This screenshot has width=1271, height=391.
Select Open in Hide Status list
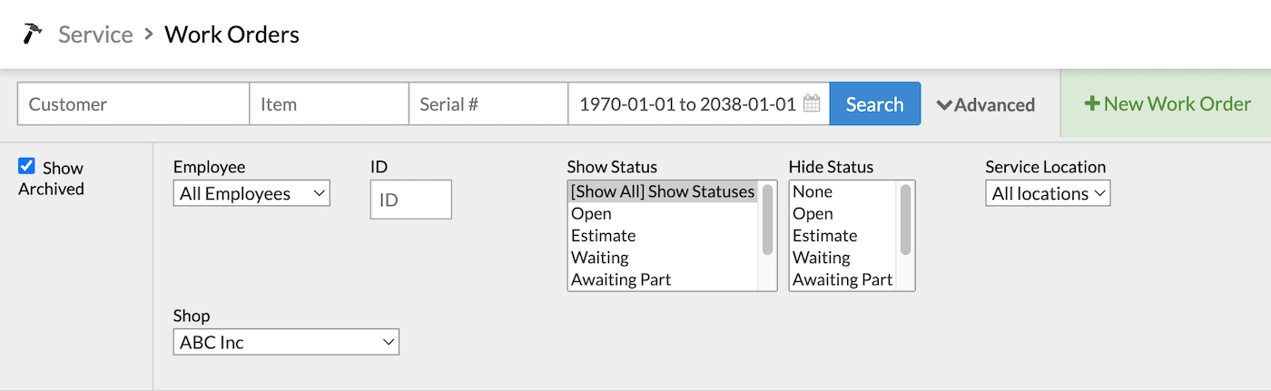tap(842, 213)
